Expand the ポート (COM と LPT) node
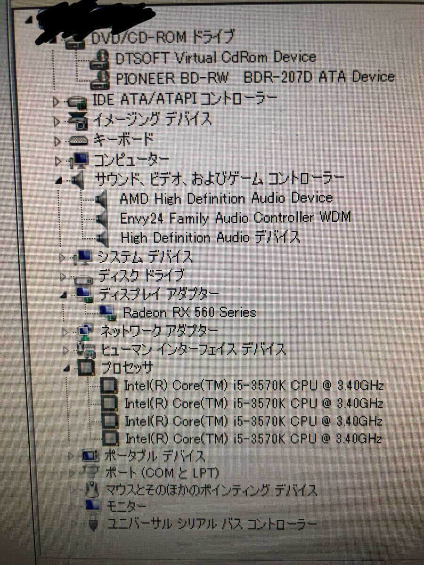The image size is (424, 565). tap(72, 472)
